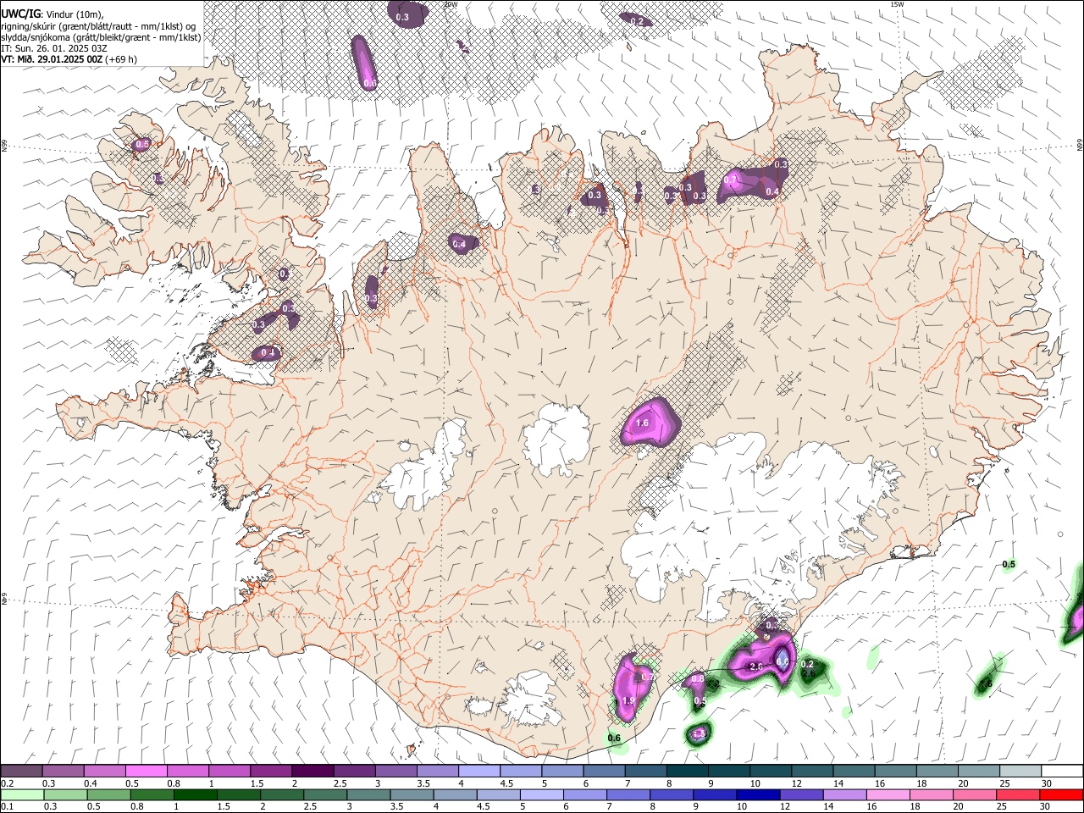This screenshot has height=813, width=1084.
Task: Click the 15W longitude label
Action: click(x=896, y=4)
